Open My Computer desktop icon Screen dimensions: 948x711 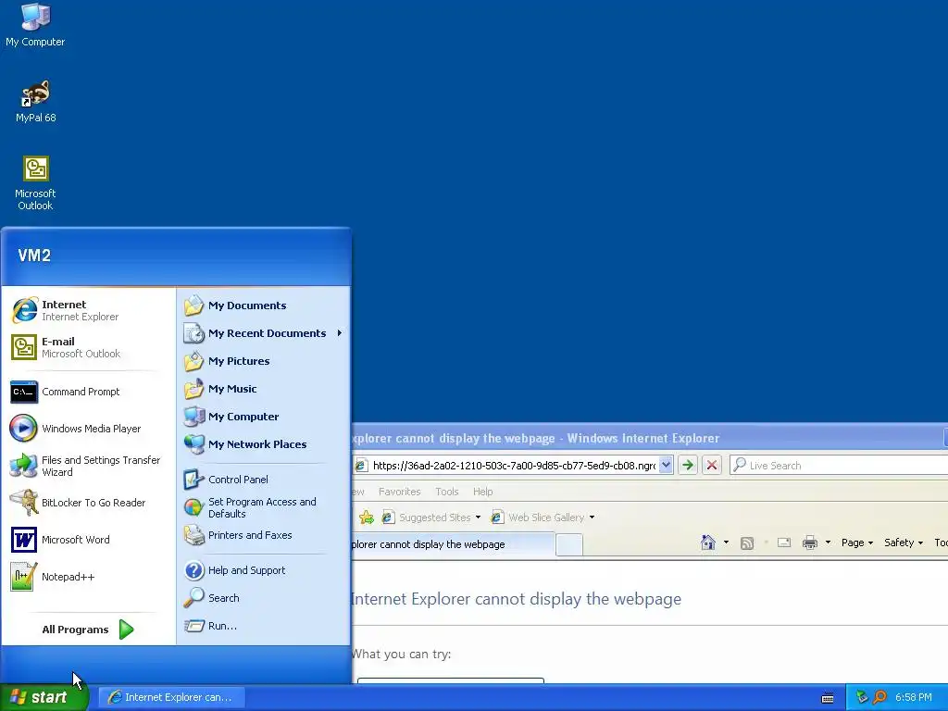(x=35, y=25)
